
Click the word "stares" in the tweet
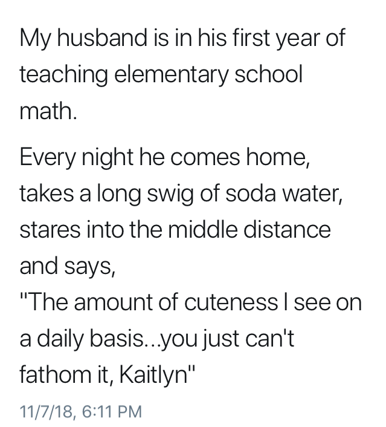click(50, 230)
